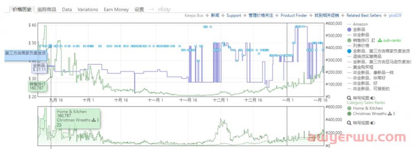Screen dimensions: 413x149
Task: Switch the lower 特写视图 toggle
Action: [x=373, y=123]
